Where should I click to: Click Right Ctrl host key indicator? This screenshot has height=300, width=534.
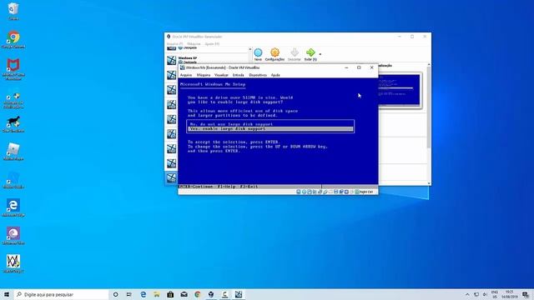pos(366,192)
